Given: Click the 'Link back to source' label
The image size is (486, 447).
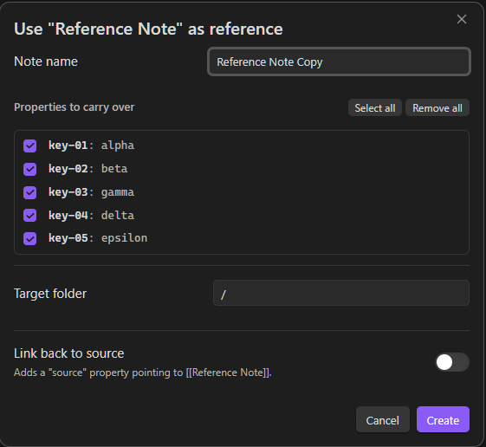Looking at the screenshot, I should pyautogui.click(x=68, y=353).
